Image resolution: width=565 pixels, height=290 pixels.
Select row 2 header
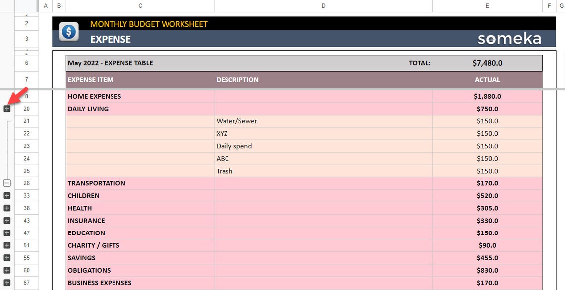click(x=27, y=23)
